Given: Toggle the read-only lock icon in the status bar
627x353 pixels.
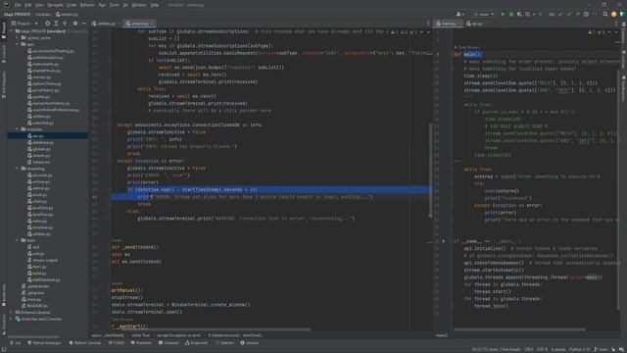Looking at the screenshot, I should point(613,349).
